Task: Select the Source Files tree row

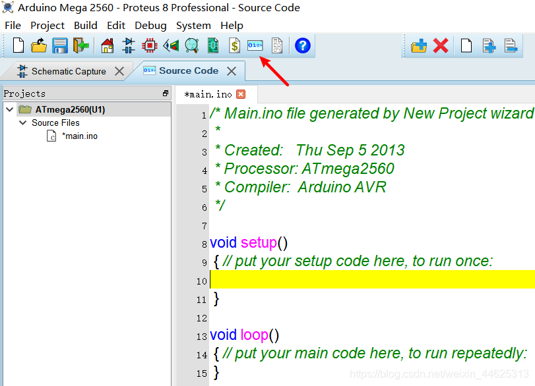Action: click(x=55, y=123)
